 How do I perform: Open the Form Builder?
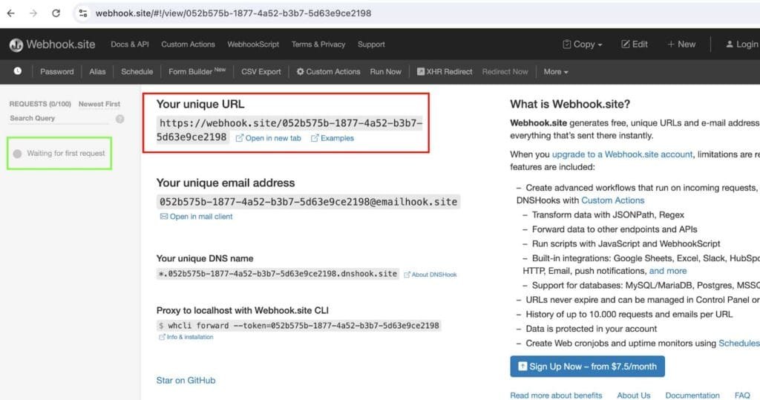[x=197, y=71]
